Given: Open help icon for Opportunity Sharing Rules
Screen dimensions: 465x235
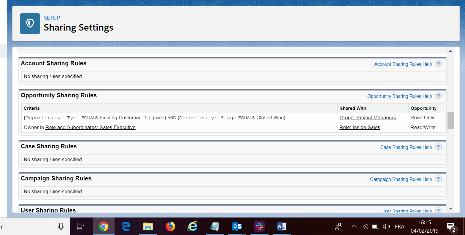Looking at the screenshot, I should point(438,96).
